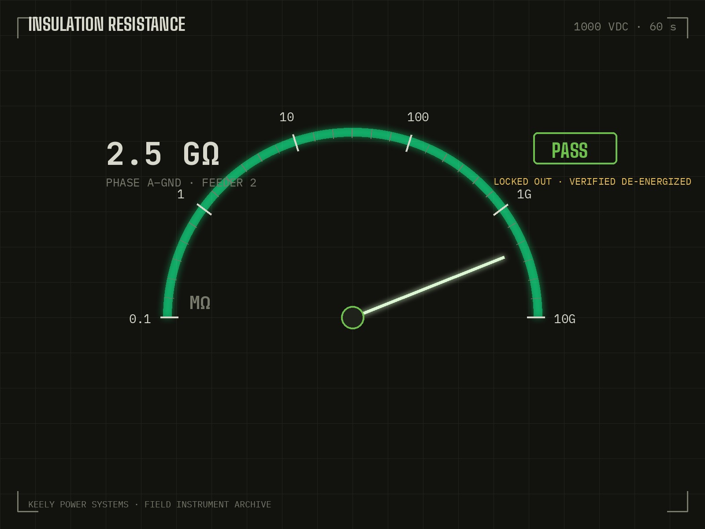Click the PASS status badge

[575, 148]
